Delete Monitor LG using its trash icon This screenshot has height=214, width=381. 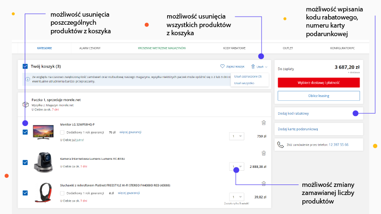tap(263, 123)
